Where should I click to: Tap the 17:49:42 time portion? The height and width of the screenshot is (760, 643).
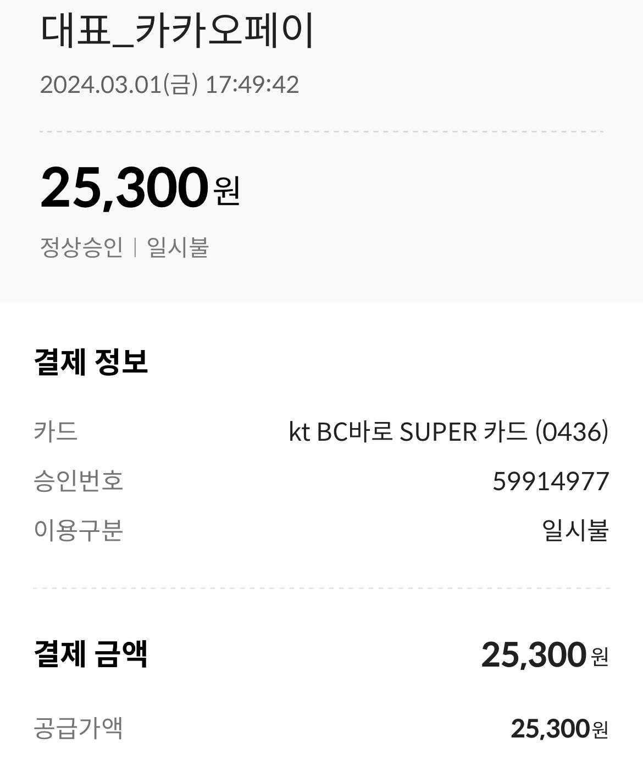[252, 85]
